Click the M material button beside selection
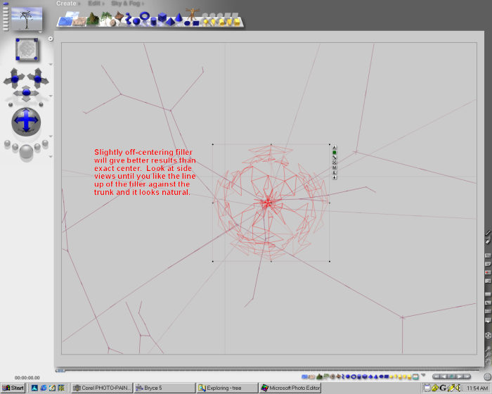The height and width of the screenshot is (394, 492). pos(335,167)
